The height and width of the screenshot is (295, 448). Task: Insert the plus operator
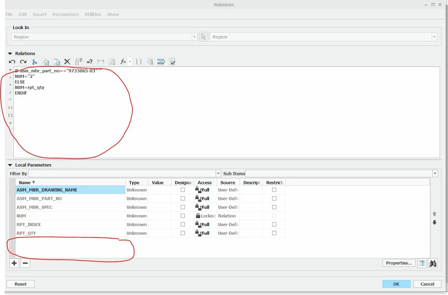pos(10,70)
